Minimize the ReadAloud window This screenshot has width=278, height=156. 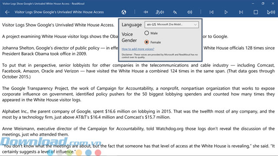[253, 3]
